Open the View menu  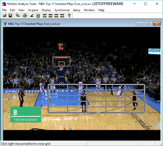(x=21, y=10)
